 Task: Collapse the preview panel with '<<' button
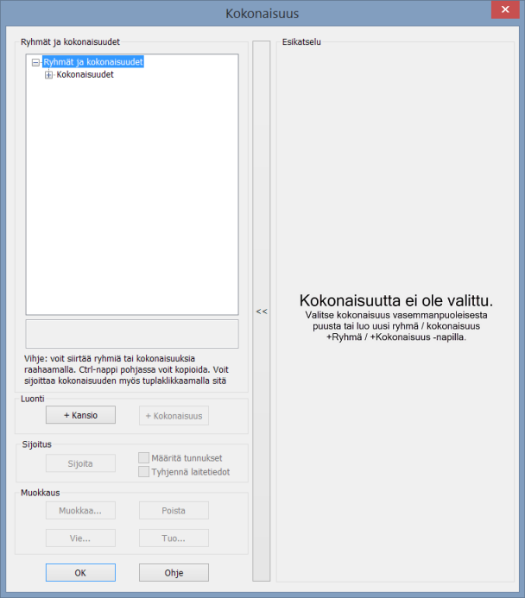262,312
